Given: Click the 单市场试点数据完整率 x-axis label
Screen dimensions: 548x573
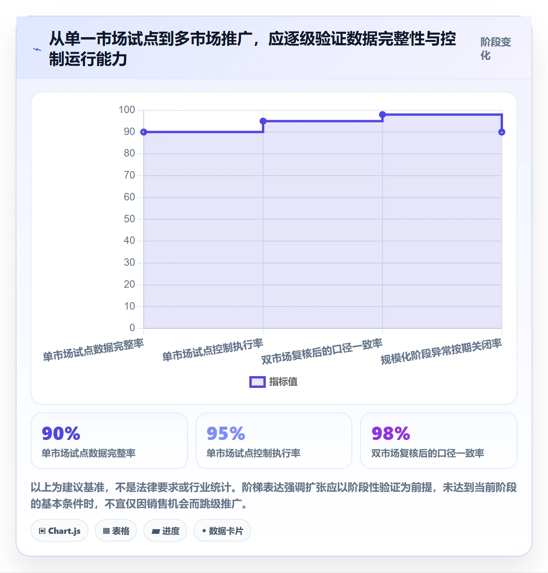Looking at the screenshot, I should coord(93,350).
